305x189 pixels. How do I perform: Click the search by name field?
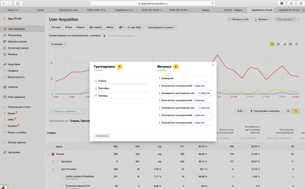[x=67, y=111]
